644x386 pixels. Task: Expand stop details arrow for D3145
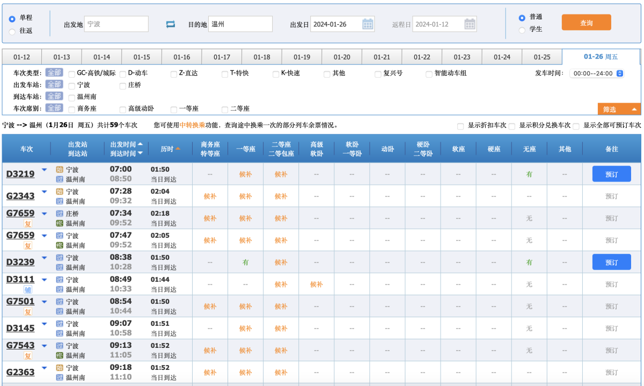coord(45,324)
